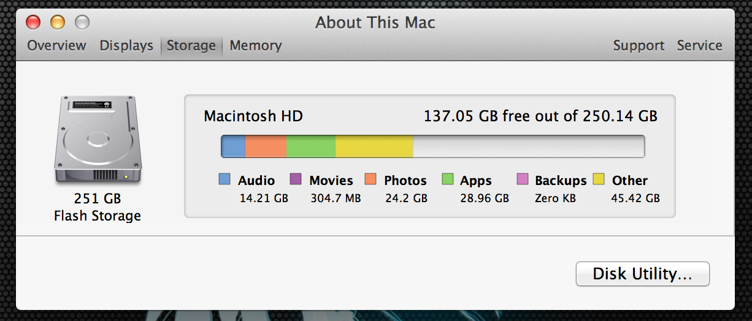The image size is (752, 321).
Task: Click the Apps label
Action: coord(476,181)
